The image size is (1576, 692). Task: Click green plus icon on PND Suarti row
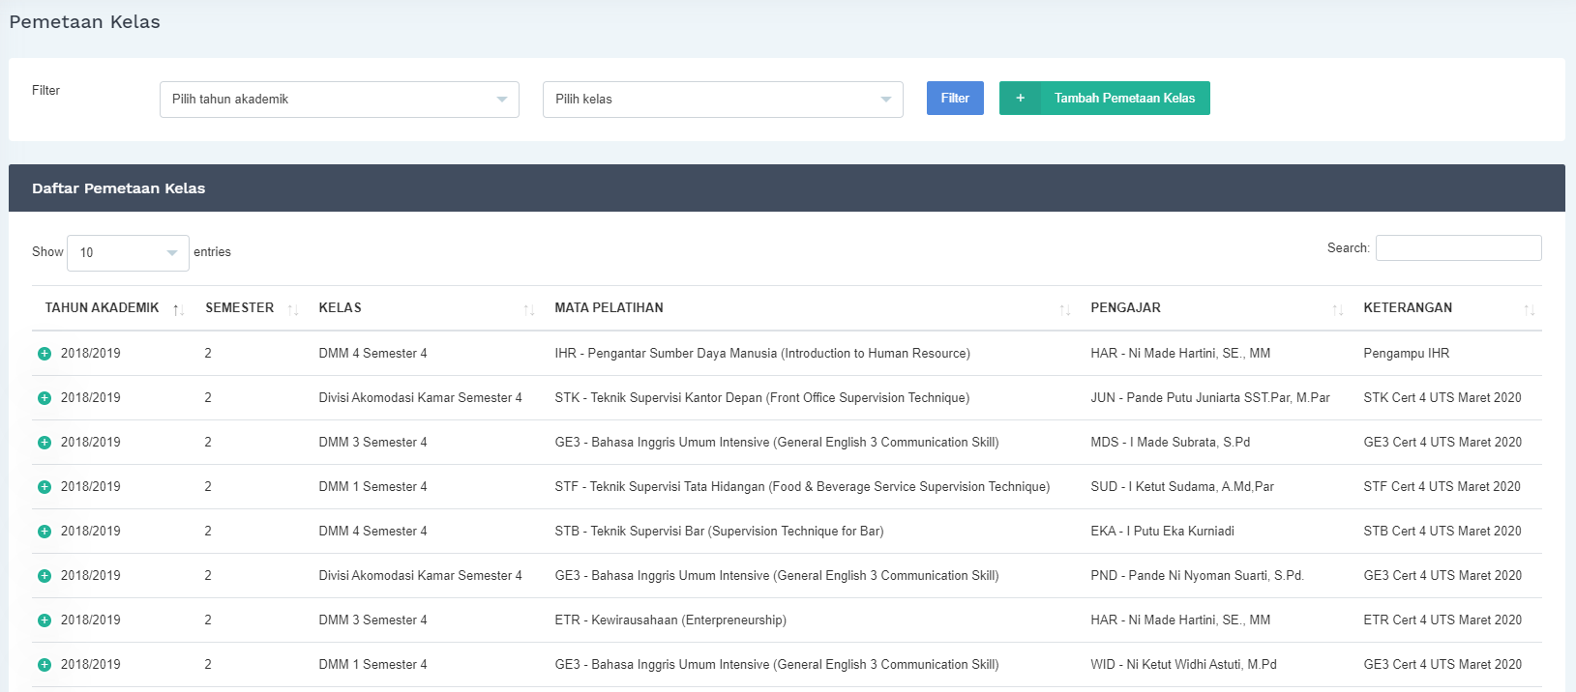click(45, 576)
